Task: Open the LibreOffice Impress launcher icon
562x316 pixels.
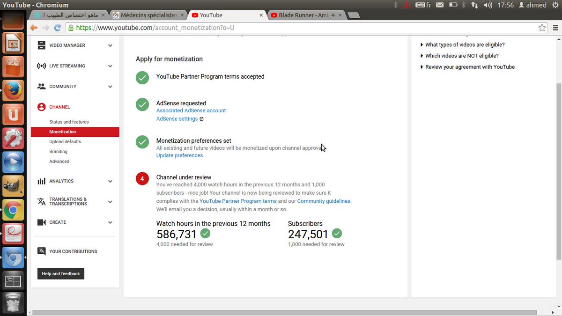Action: pyautogui.click(x=13, y=43)
